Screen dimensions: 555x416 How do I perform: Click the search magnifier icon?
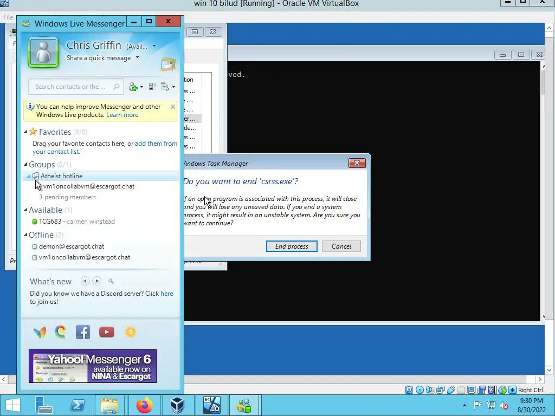point(116,87)
